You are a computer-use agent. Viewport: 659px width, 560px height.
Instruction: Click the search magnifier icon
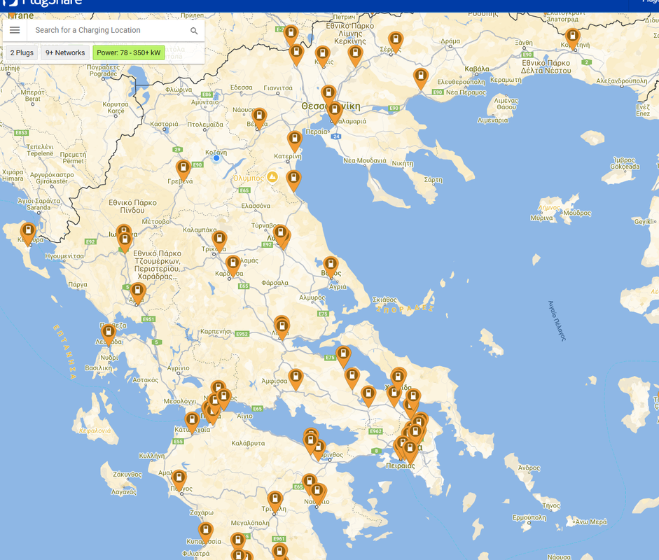click(194, 31)
